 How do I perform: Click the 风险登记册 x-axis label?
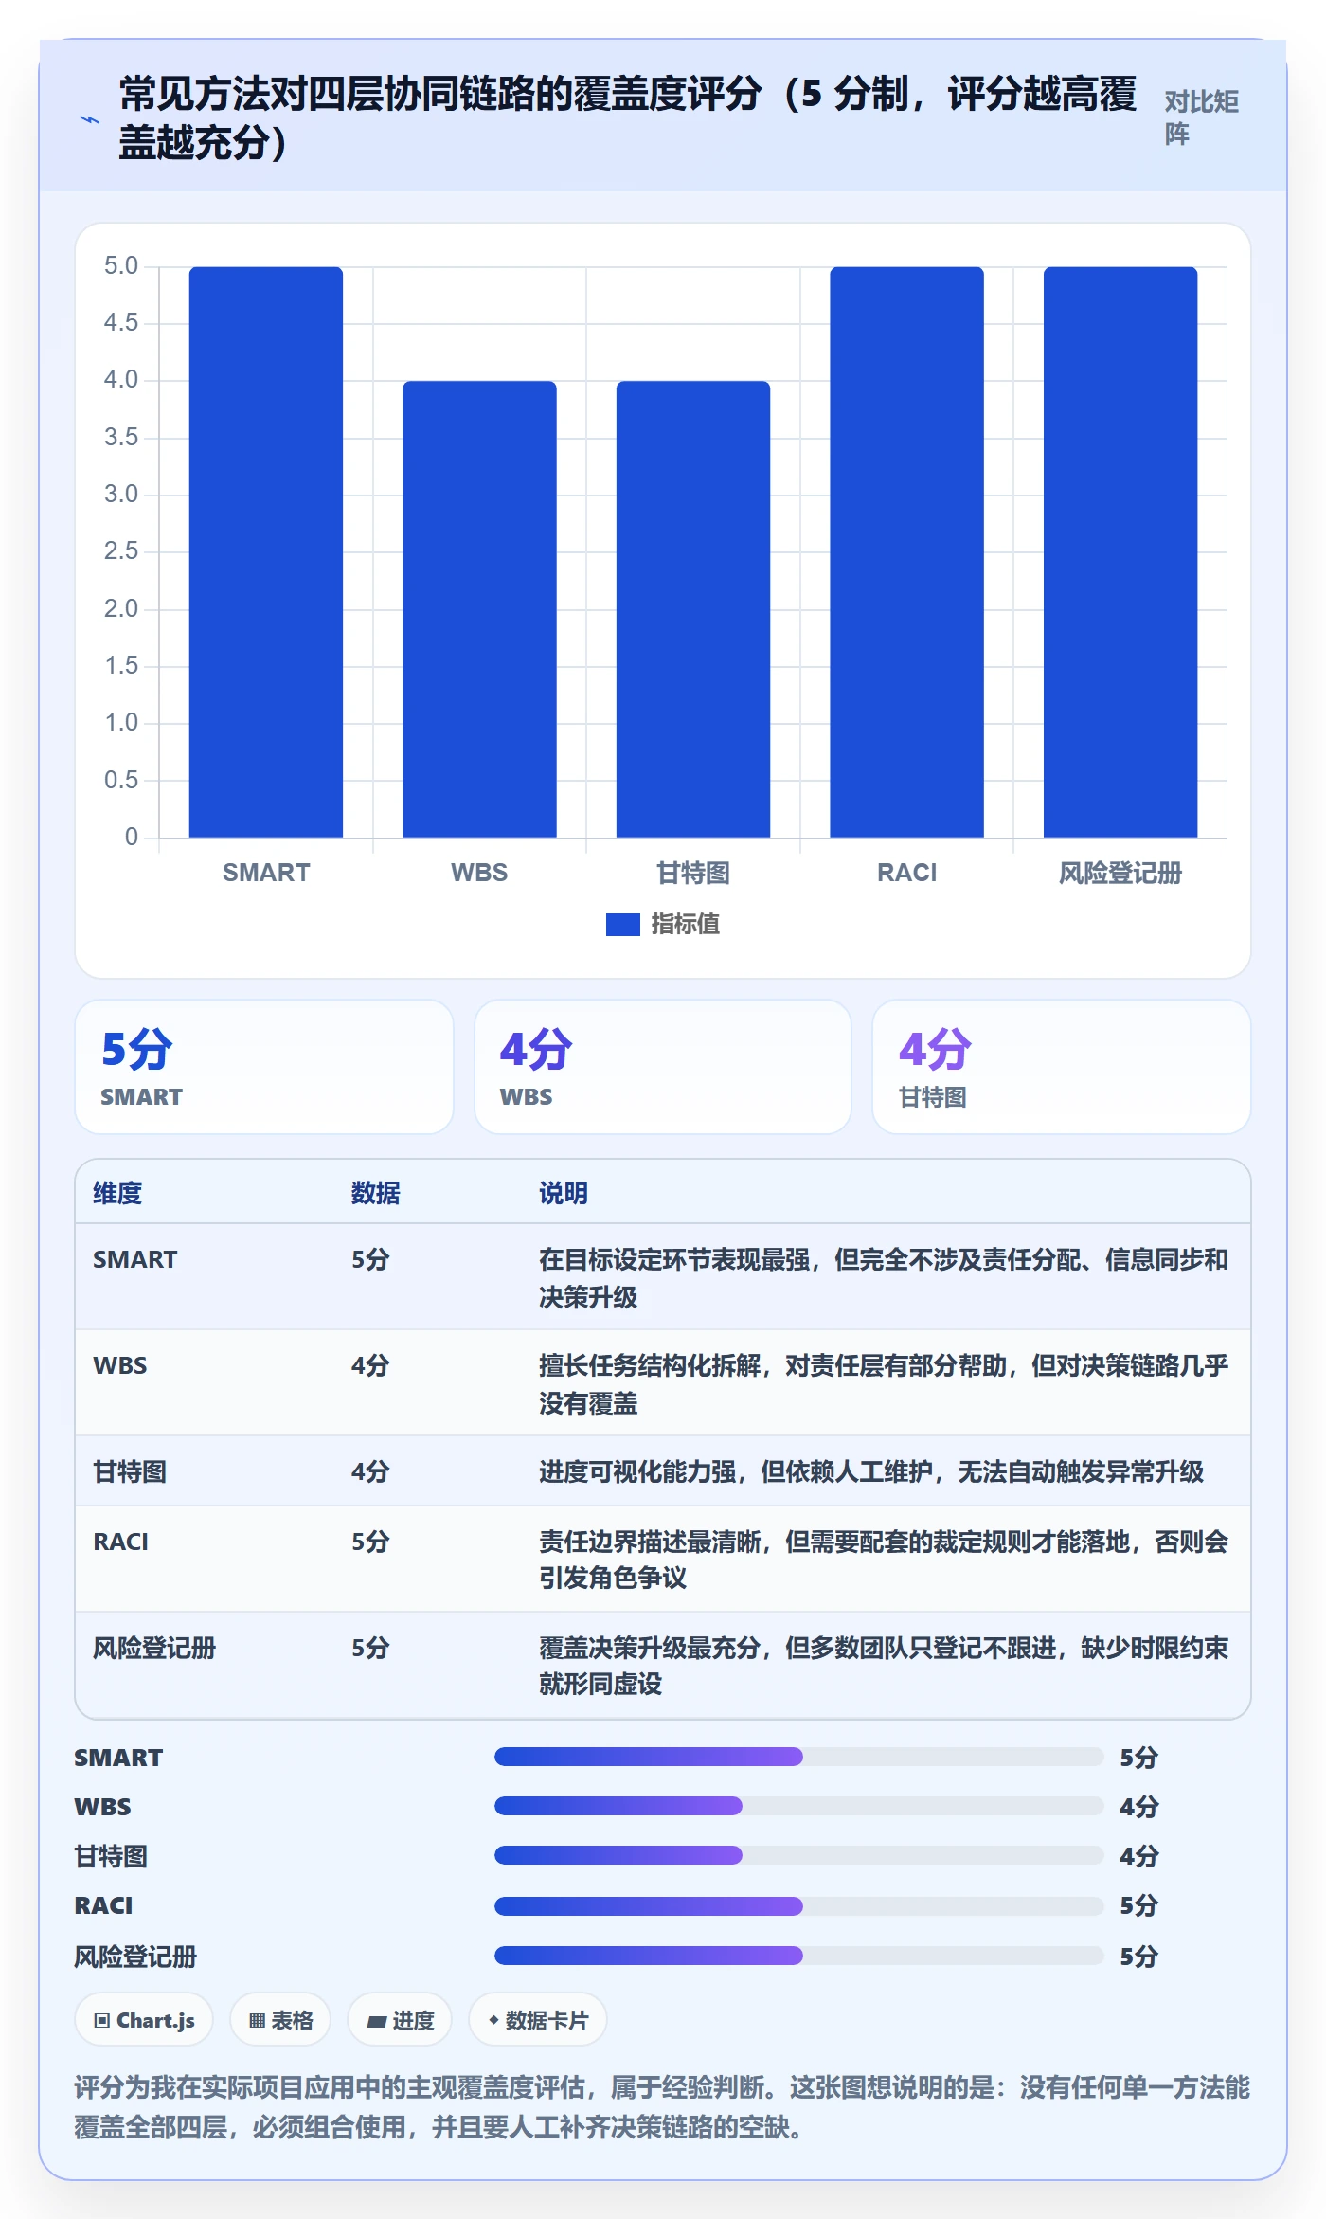(x=1120, y=873)
